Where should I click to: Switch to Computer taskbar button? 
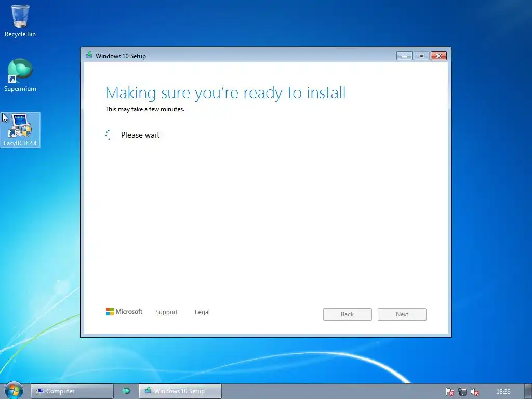pyautogui.click(x=72, y=391)
